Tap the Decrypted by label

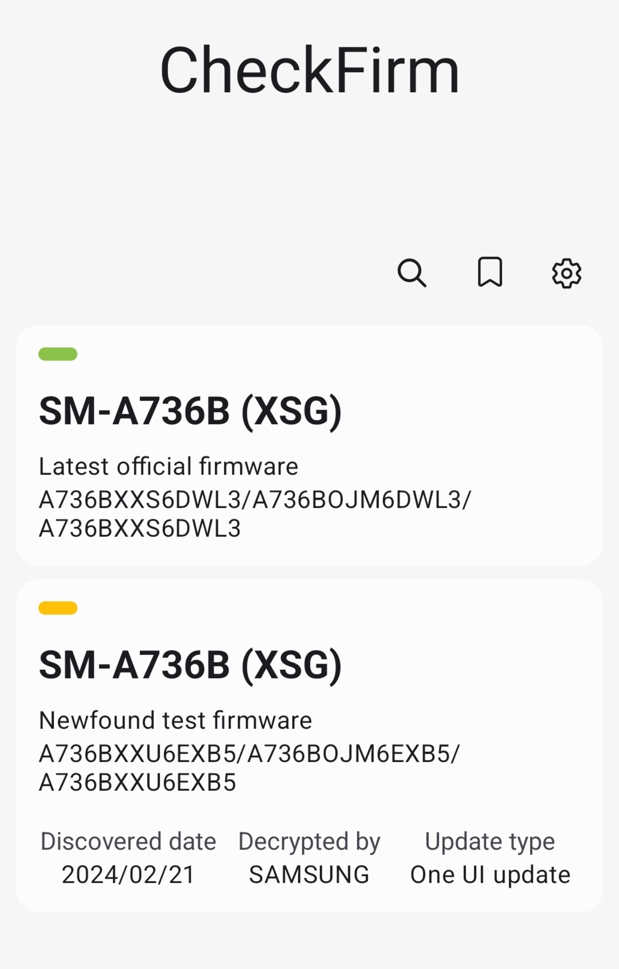(x=309, y=842)
